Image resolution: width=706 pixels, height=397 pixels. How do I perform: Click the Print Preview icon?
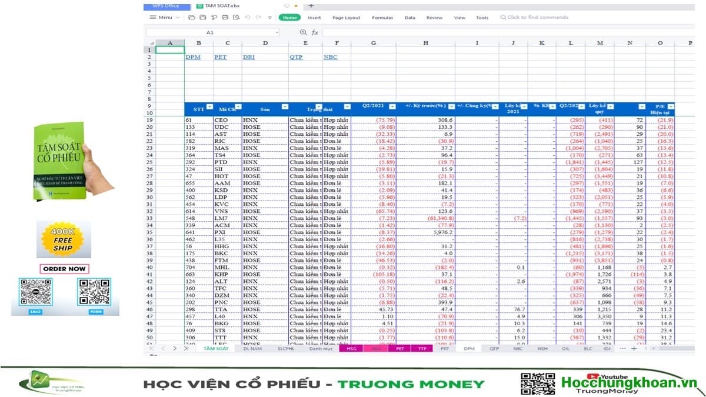click(x=236, y=18)
